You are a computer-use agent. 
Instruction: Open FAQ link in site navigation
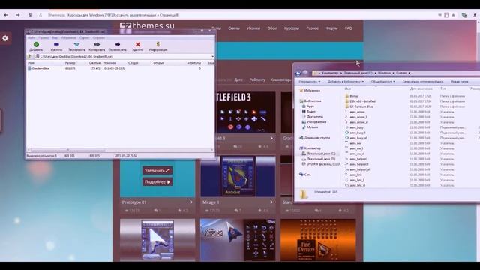348,28
